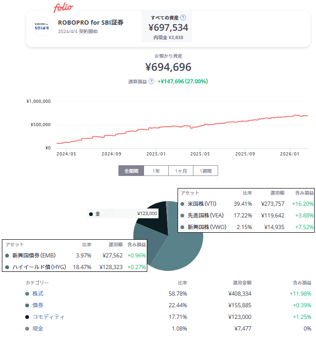Screen dimensions: 316x337
Task: Click the folio logo
Action: click(63, 8)
